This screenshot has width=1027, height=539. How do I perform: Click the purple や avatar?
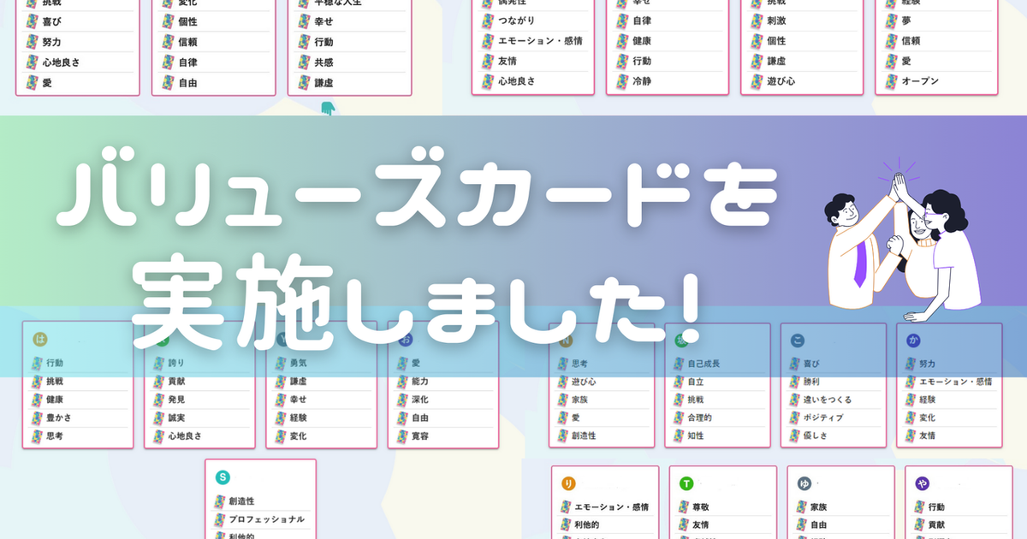(922, 483)
